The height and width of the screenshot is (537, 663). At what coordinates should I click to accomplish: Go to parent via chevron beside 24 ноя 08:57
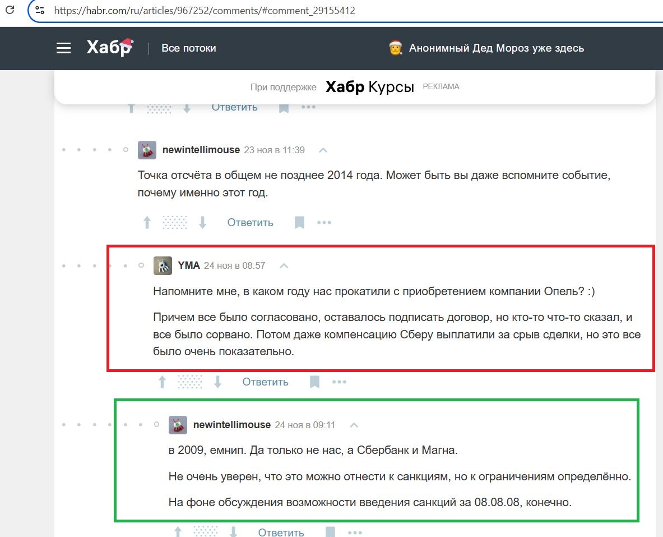[284, 265]
